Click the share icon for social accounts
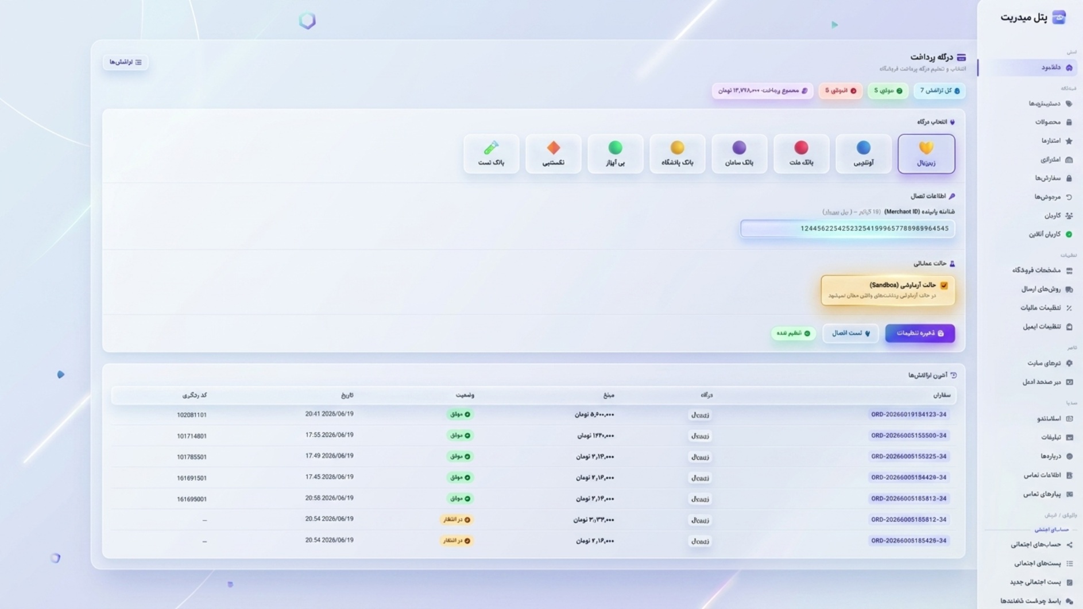Viewport: 1083px width, 609px height. click(1069, 545)
